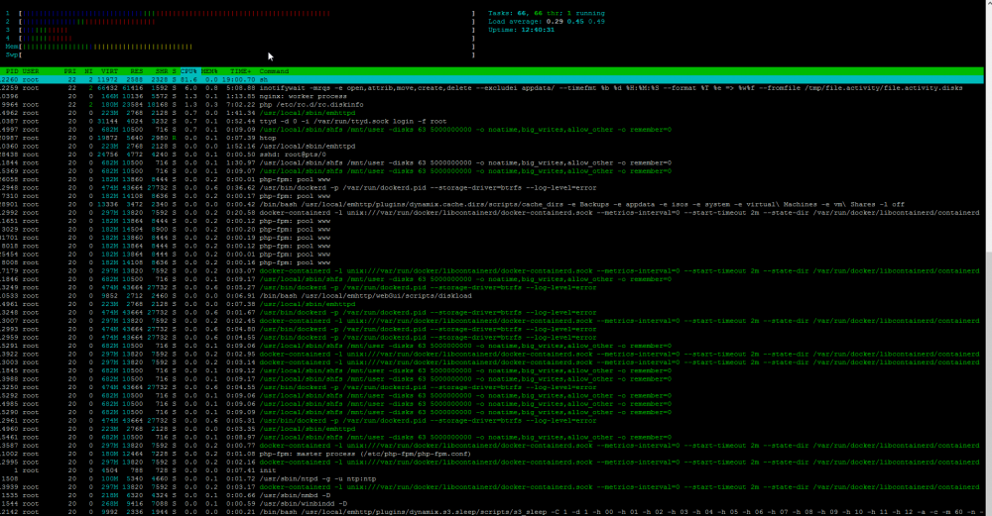Select the nmbd -D process row
Screen dimensions: 992x516
(x=492, y=495)
